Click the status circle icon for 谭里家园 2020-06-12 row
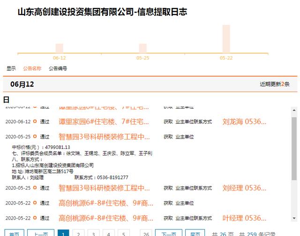Image resolution: width=300 pixels, height=236 pixels. [x=35, y=122]
